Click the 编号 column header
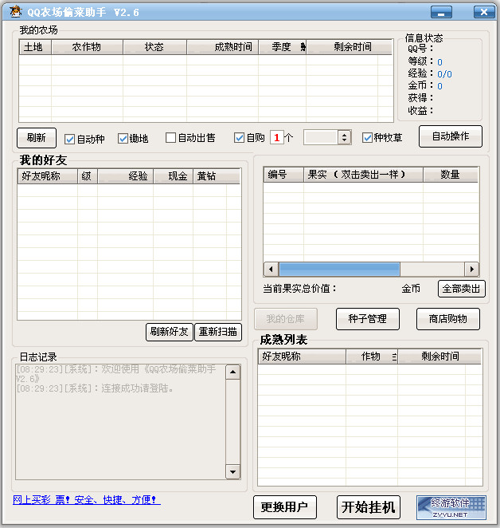 283,175
